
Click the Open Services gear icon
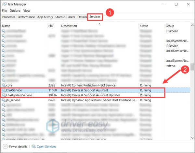coord(33,147)
